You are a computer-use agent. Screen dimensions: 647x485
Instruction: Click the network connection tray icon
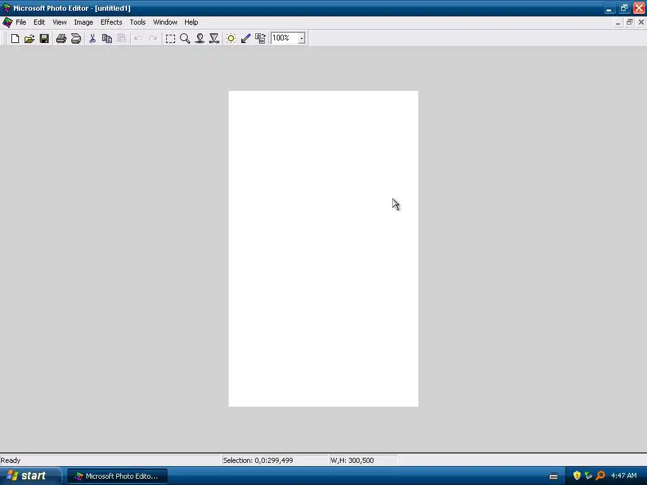click(588, 476)
